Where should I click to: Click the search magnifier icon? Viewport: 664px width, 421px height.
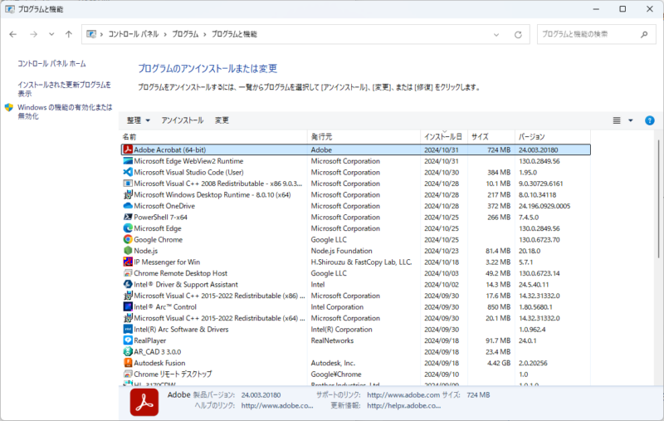pyautogui.click(x=644, y=34)
